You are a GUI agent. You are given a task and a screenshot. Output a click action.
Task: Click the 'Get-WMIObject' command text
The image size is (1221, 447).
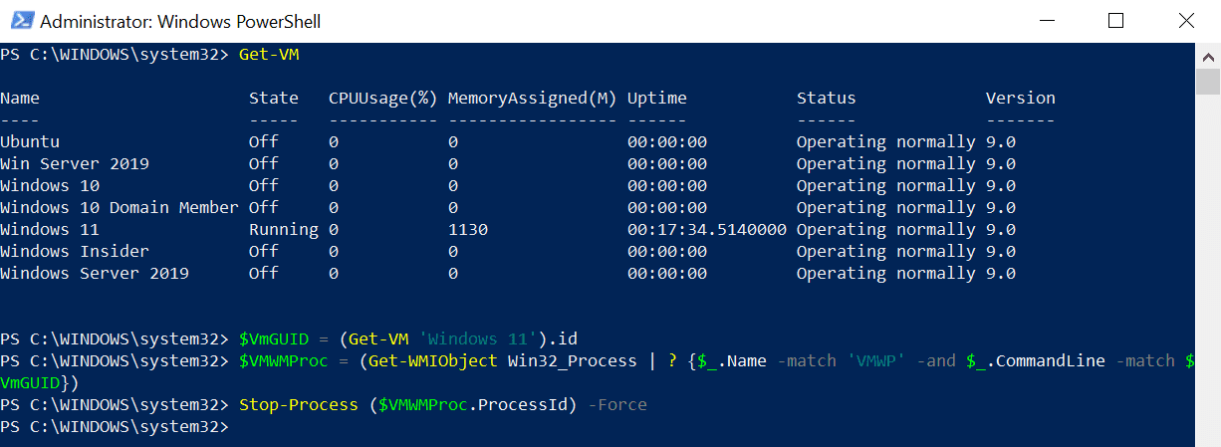pos(433,360)
